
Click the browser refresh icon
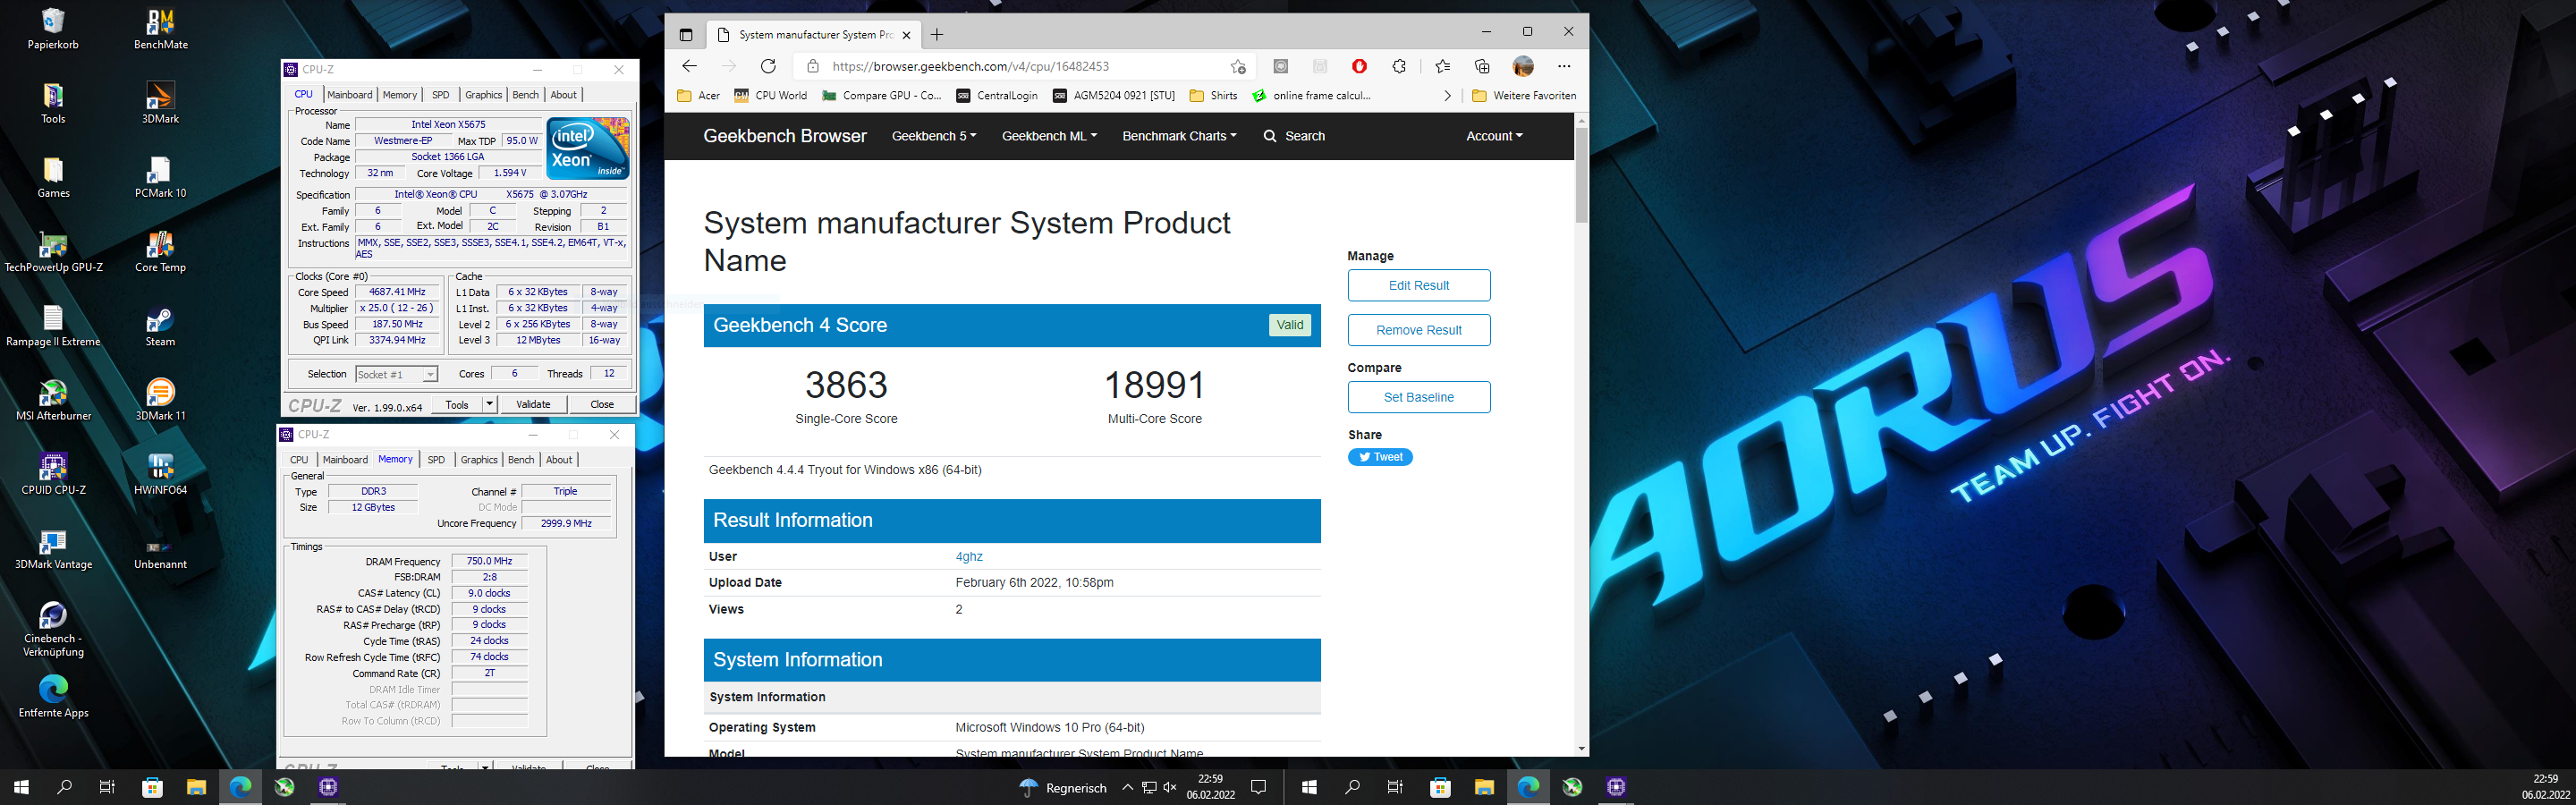(x=768, y=66)
